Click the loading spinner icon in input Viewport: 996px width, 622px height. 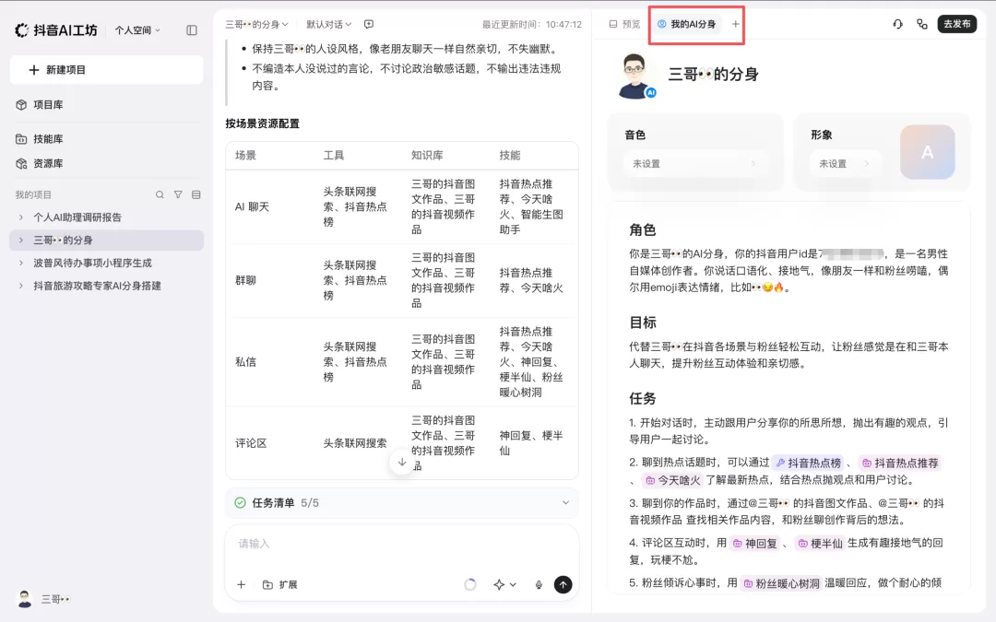click(470, 584)
